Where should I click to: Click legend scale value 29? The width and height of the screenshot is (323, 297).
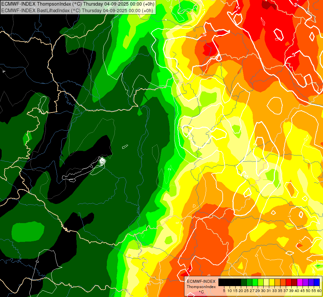(258, 291)
